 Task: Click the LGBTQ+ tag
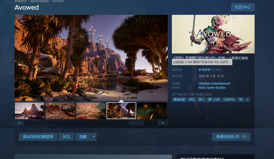coord(229,99)
